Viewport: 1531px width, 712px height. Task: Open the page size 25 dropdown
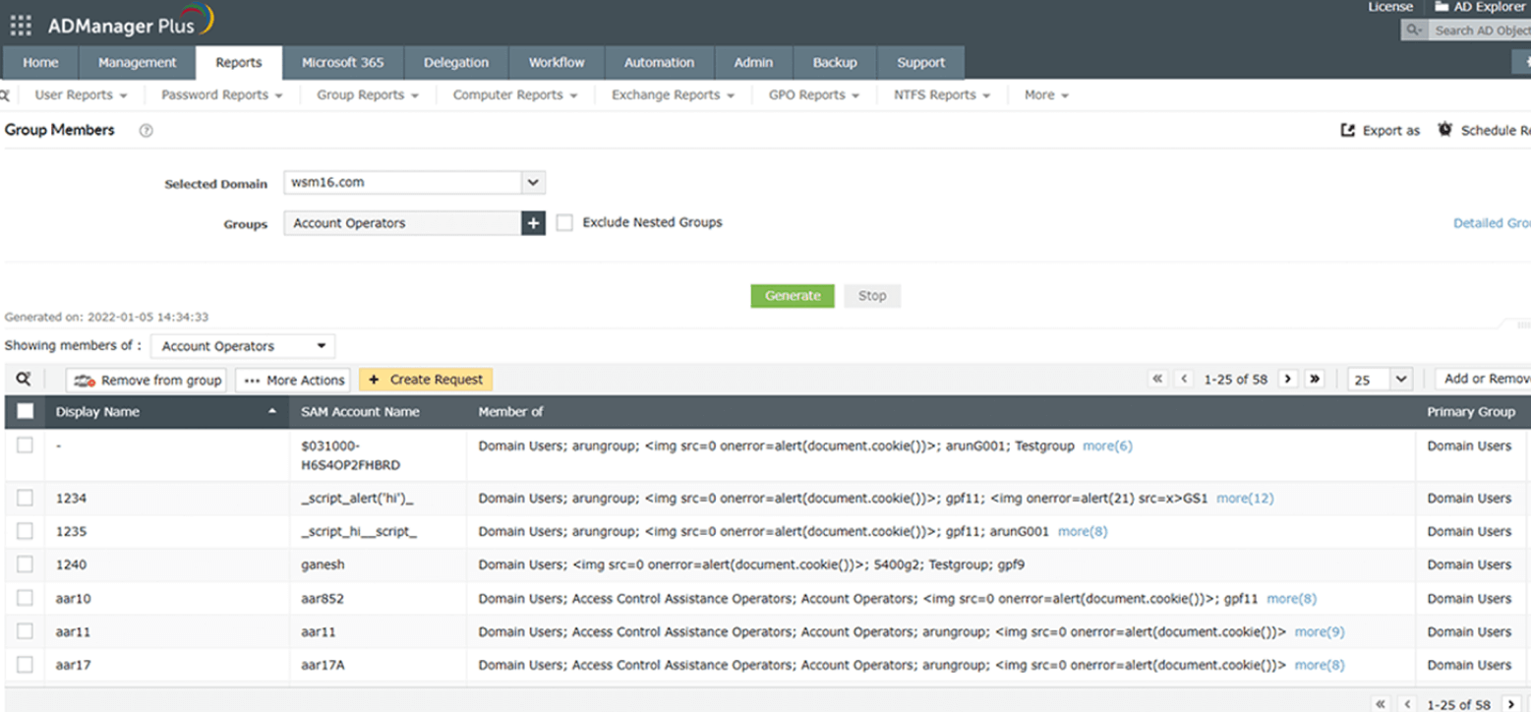pos(1380,379)
